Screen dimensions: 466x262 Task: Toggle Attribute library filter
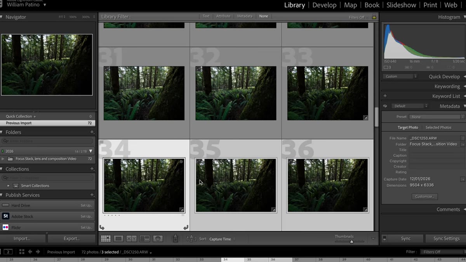[x=223, y=16]
